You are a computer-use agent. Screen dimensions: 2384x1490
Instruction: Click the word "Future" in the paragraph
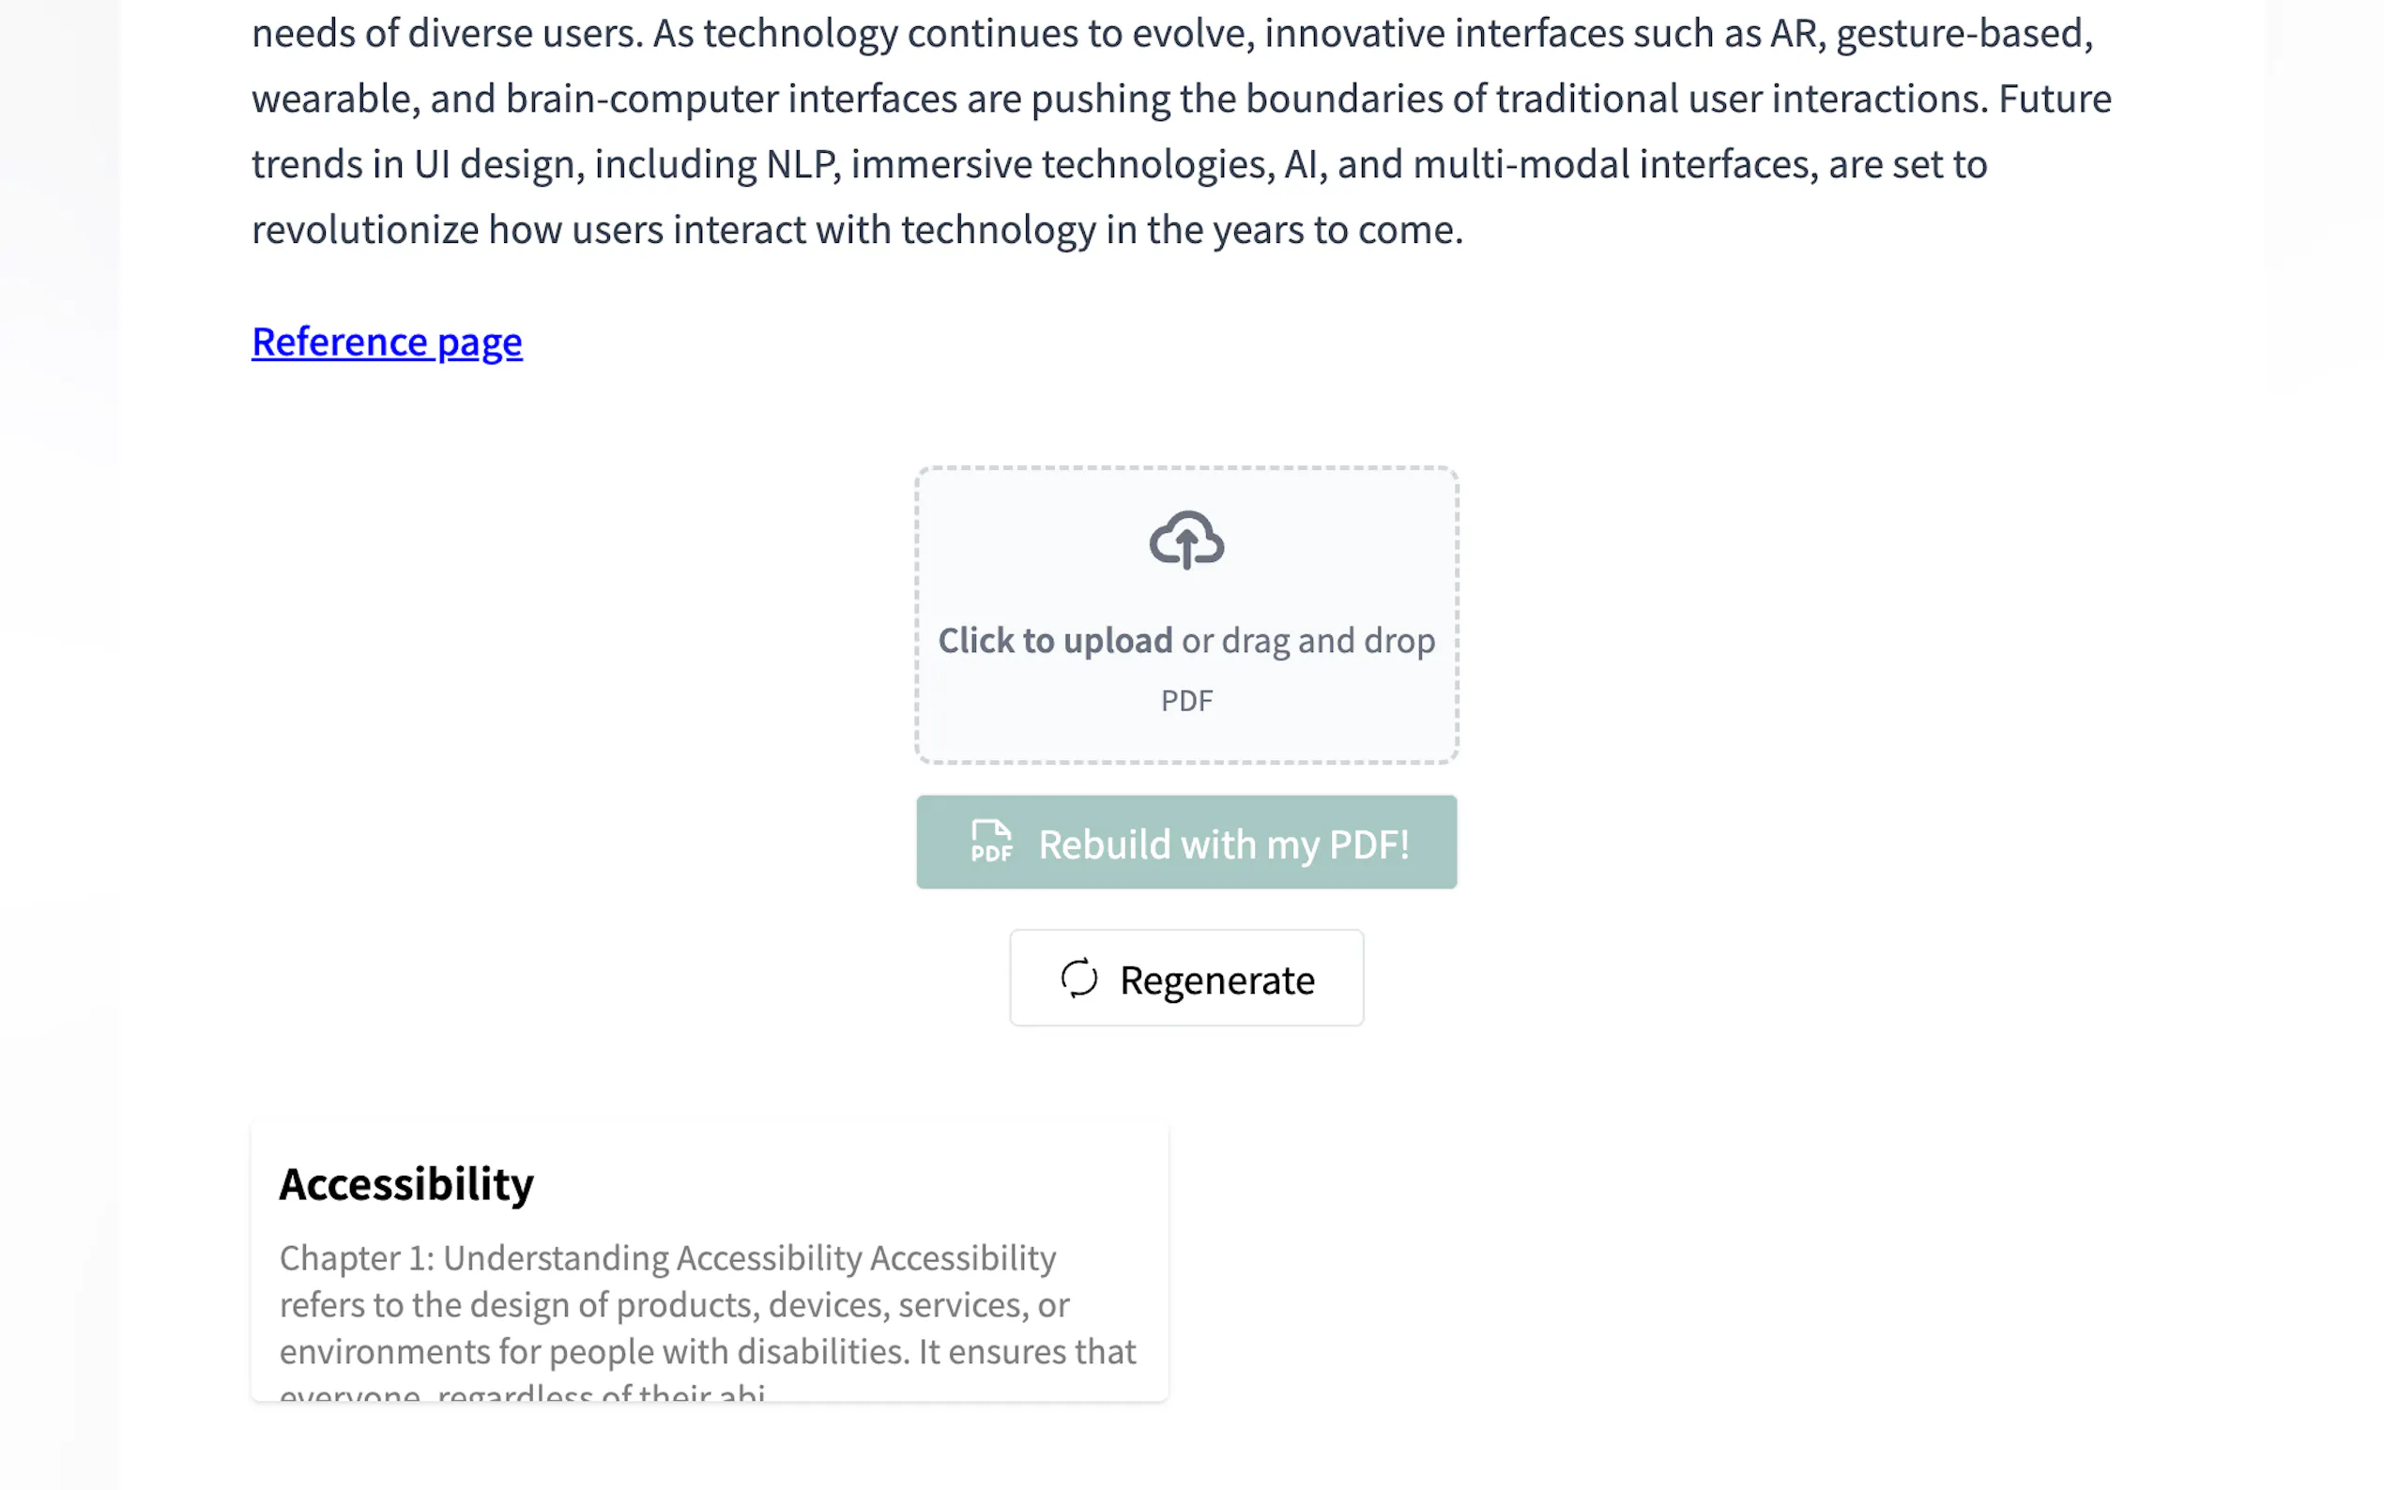pyautogui.click(x=2054, y=99)
